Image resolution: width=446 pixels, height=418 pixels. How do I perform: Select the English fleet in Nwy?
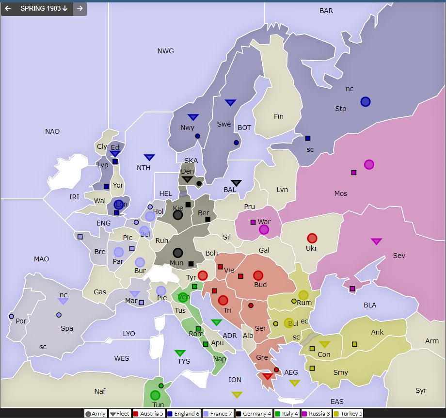tap(193, 117)
